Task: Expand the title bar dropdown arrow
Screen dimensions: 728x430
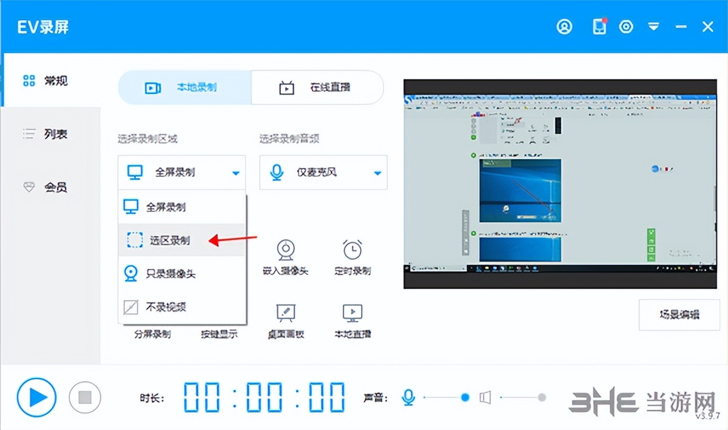Action: point(654,27)
